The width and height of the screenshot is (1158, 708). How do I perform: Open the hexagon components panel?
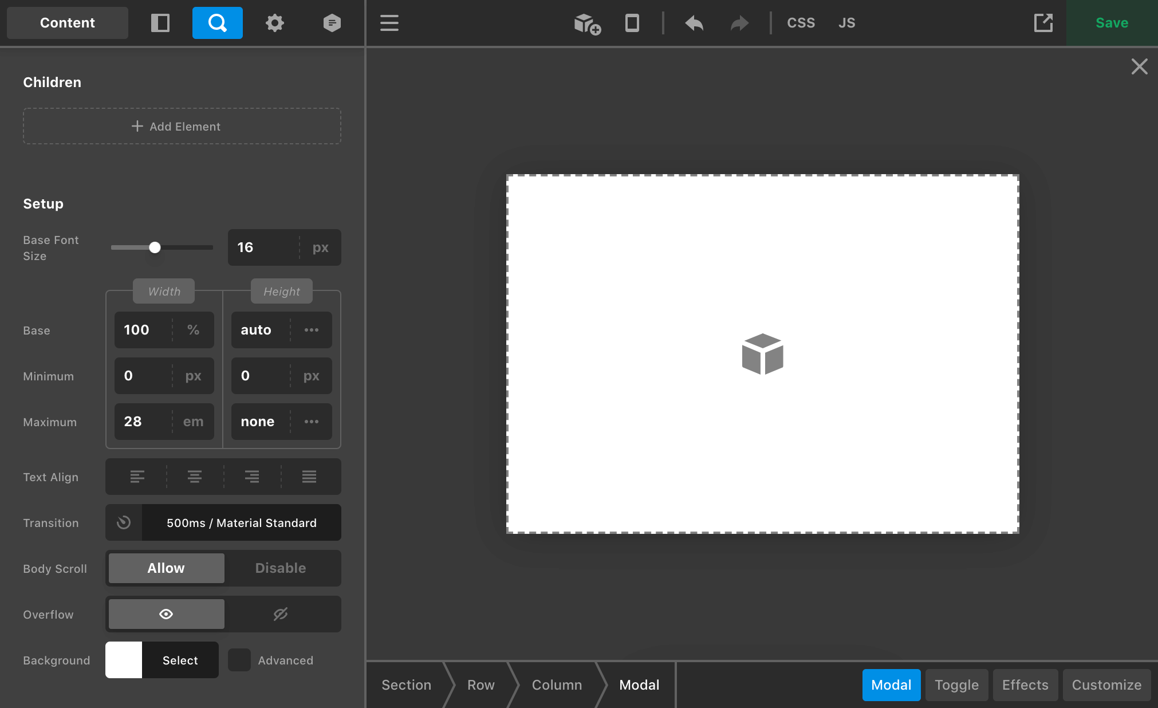tap(332, 23)
